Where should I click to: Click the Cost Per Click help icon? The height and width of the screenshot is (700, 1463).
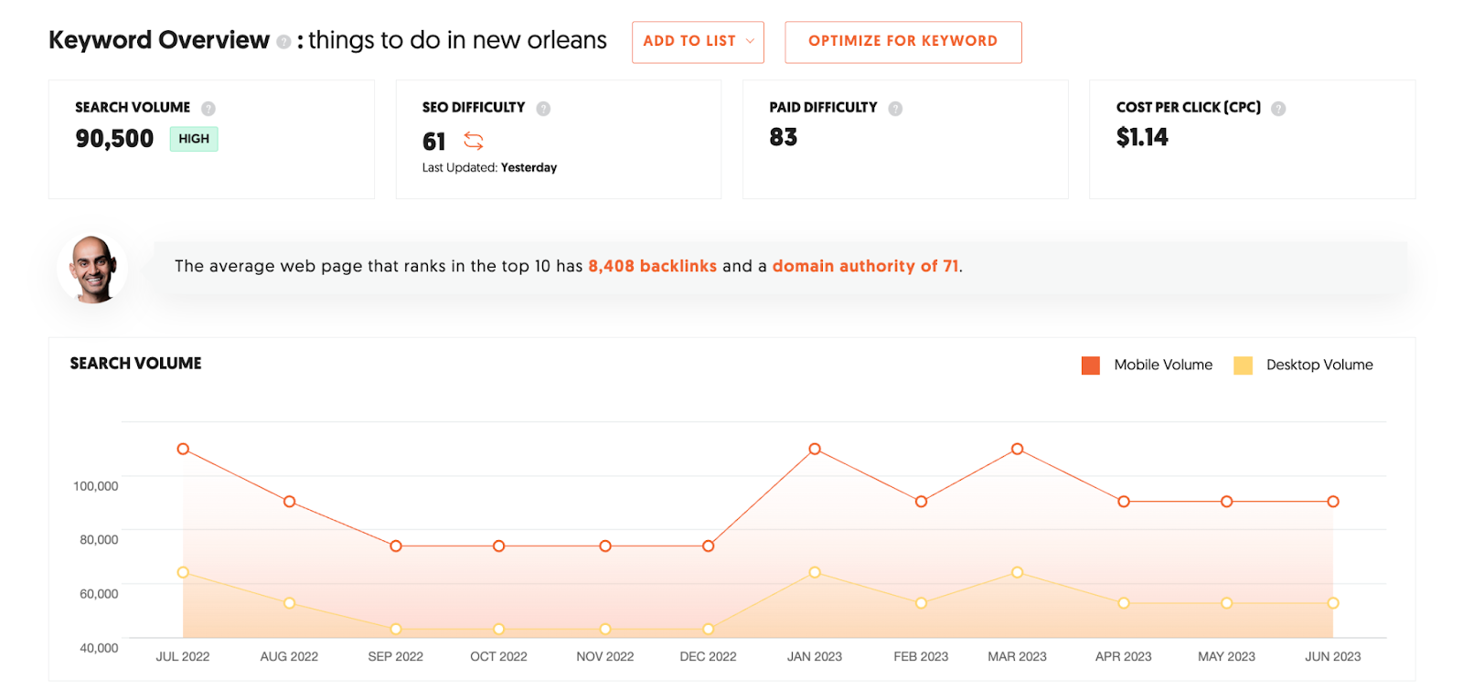coord(1278,109)
